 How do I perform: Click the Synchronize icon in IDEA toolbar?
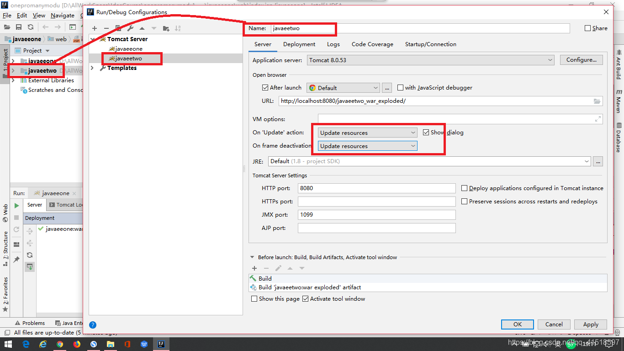click(31, 27)
